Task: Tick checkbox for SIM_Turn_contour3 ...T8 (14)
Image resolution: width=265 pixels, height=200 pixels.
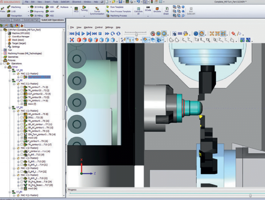Action: 21,135
